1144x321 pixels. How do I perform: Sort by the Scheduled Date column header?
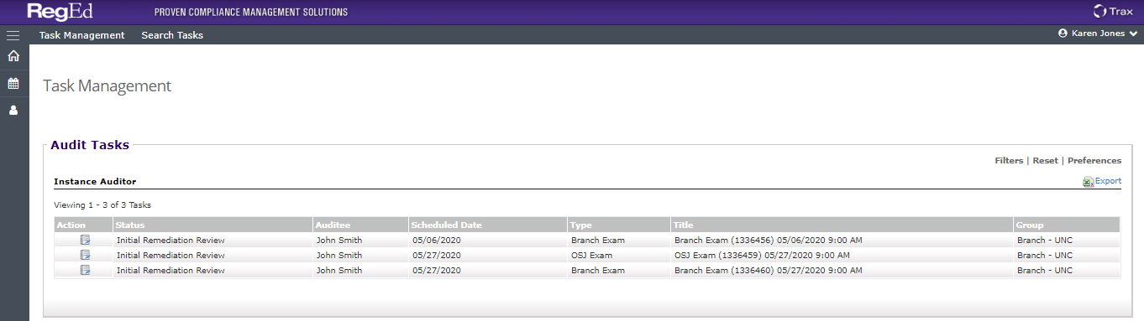[446, 225]
